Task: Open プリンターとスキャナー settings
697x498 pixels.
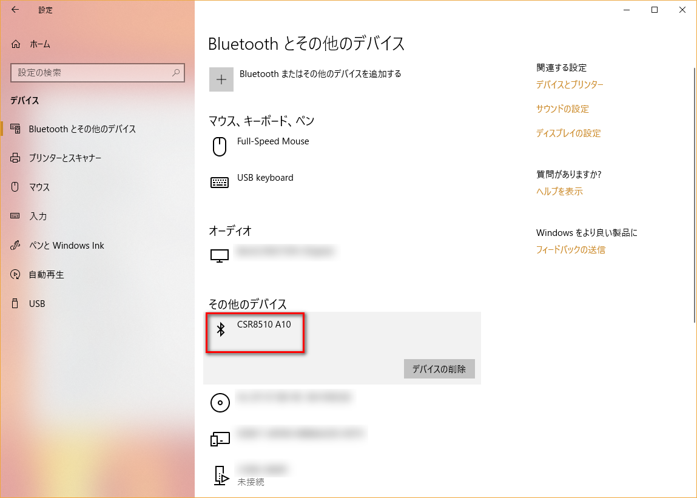Action: point(65,158)
